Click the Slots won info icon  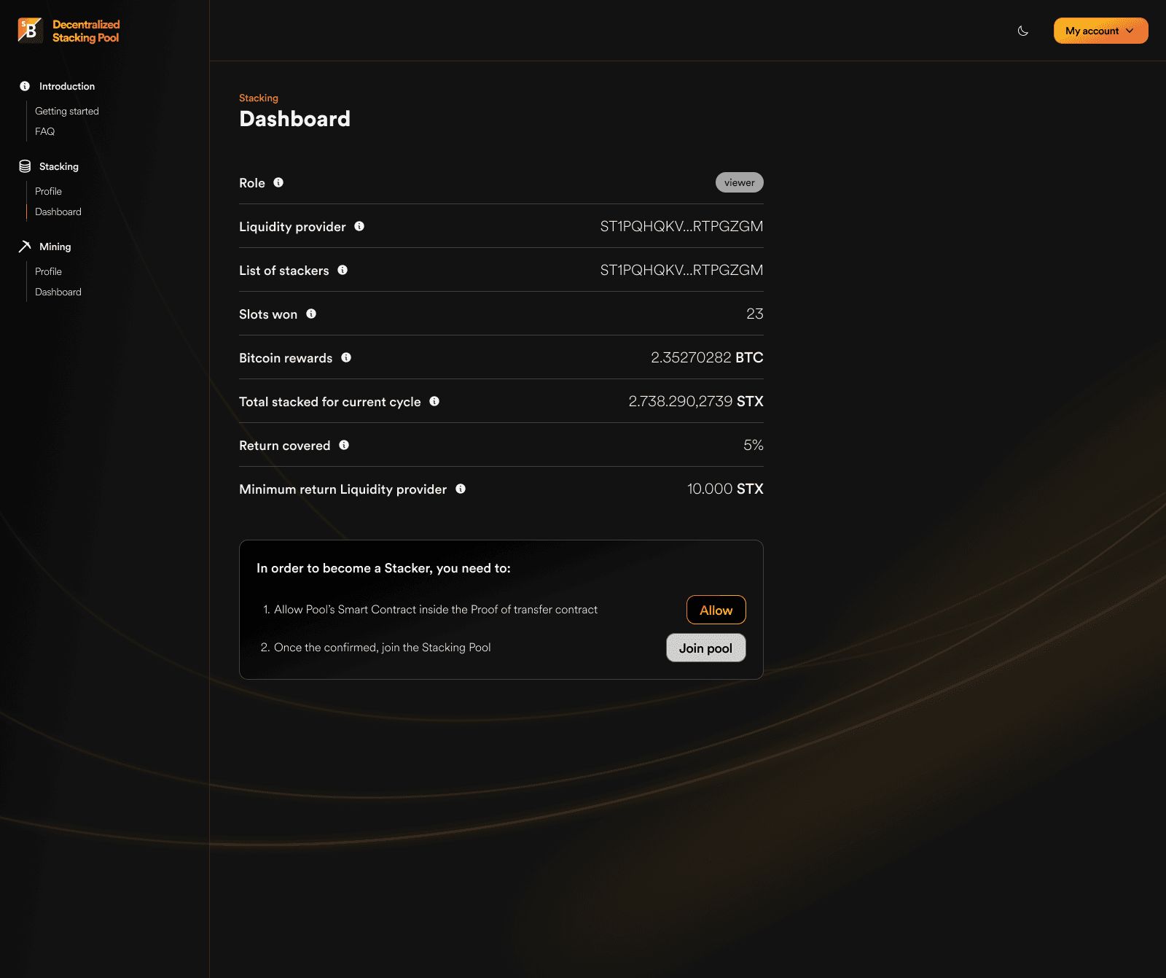(310, 314)
